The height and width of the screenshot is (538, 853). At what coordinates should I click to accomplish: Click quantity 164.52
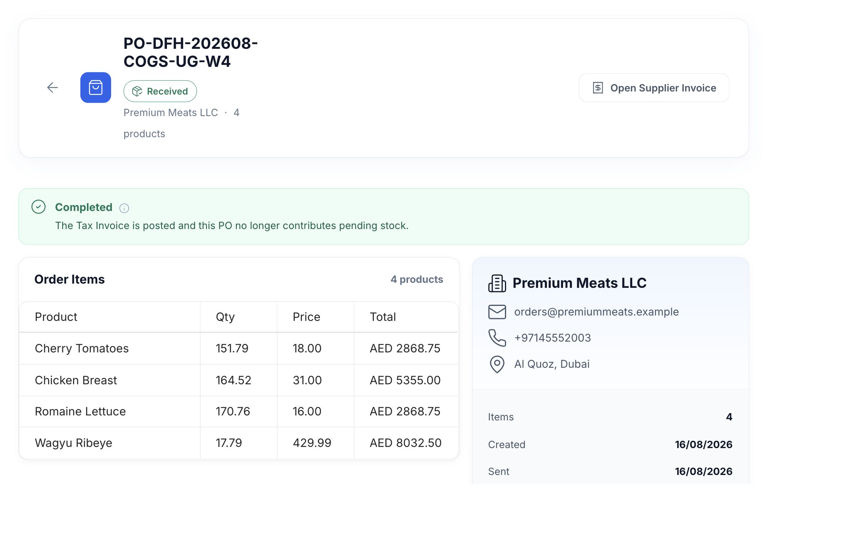[x=233, y=380]
